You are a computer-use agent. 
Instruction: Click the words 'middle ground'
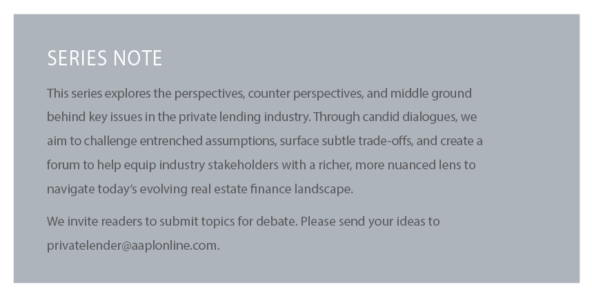click(431, 94)
